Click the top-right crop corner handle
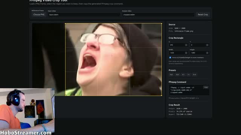The width and height of the screenshot is (241, 135). pos(162,24)
